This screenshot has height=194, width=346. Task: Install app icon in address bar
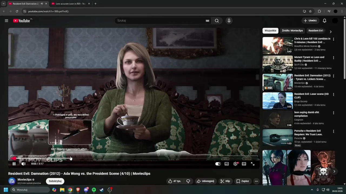tap(304, 11)
